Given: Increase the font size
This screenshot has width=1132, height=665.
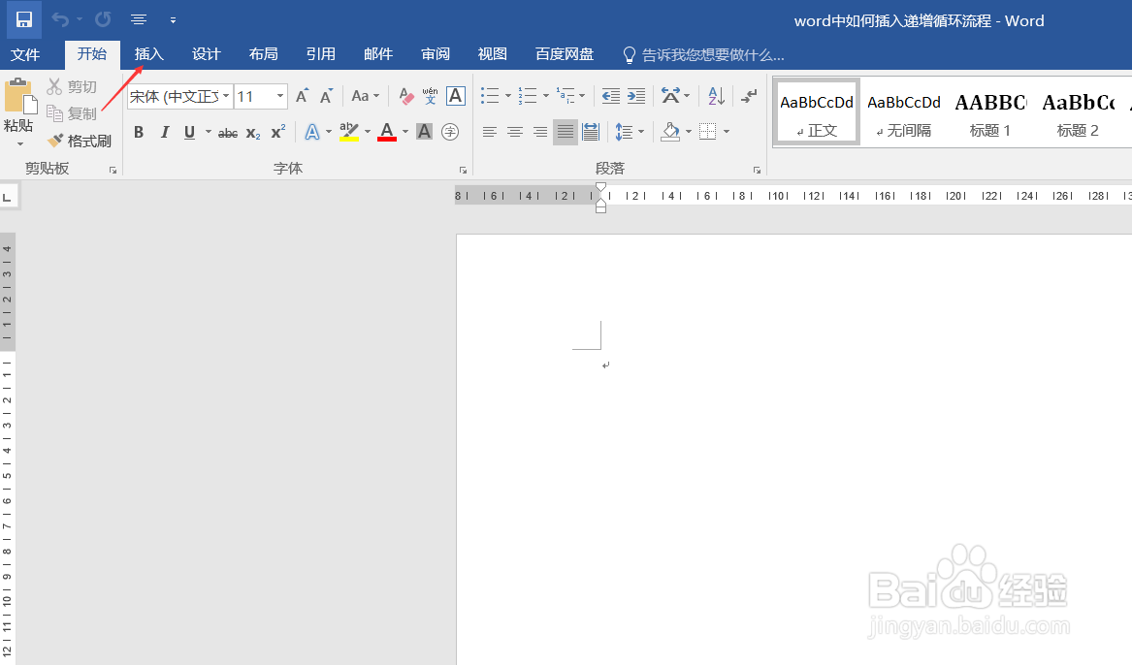Looking at the screenshot, I should click(x=302, y=96).
